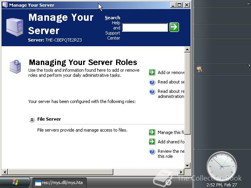Image resolution: width=251 pixels, height=188 pixels.
Task: Maximize the Manage Your Server window
Action: [x=180, y=5]
